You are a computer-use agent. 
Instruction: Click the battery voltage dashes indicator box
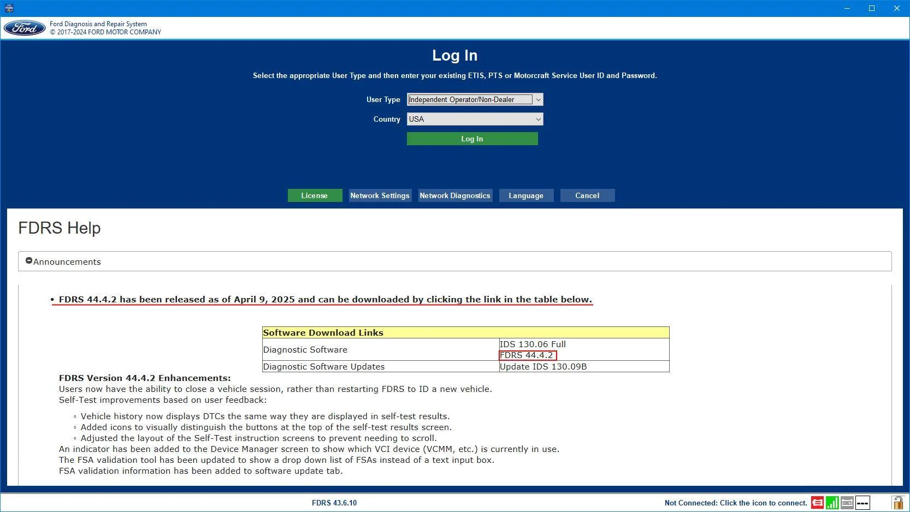[x=862, y=503]
